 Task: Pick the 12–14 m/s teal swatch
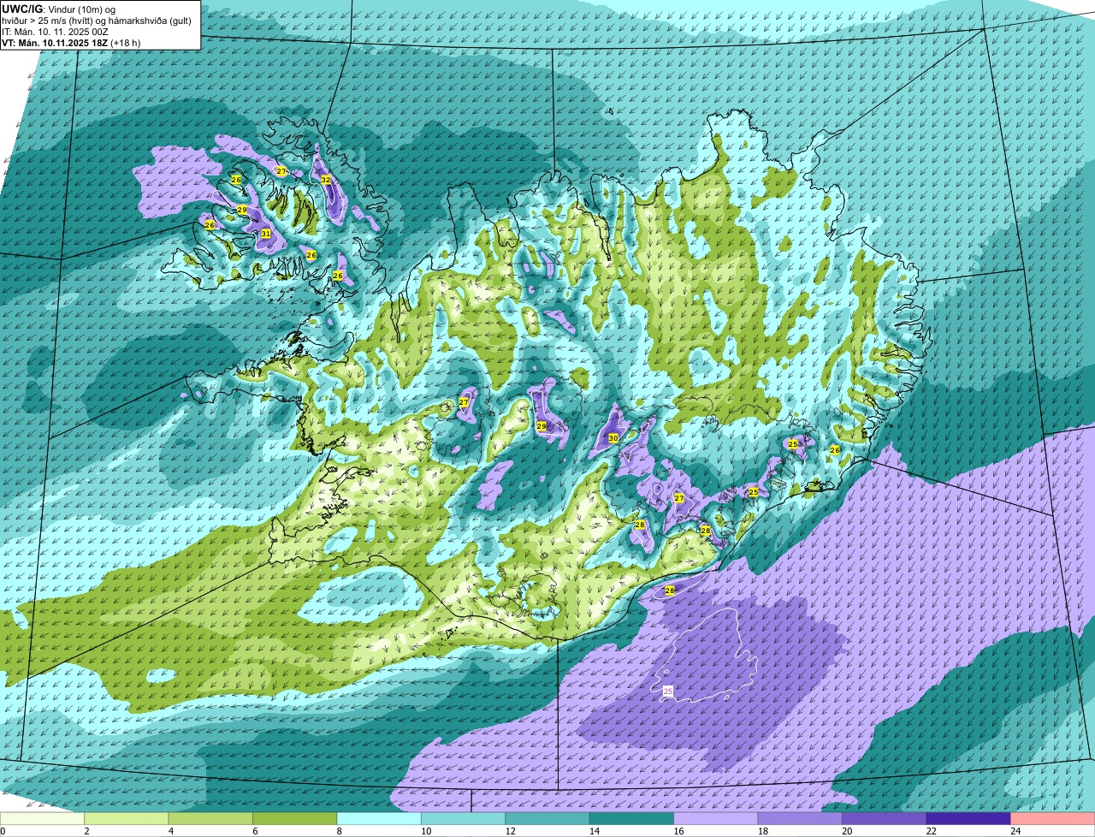(547, 818)
